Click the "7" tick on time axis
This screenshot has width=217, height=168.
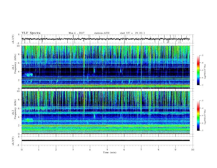pyautogui.click(x=141, y=150)
